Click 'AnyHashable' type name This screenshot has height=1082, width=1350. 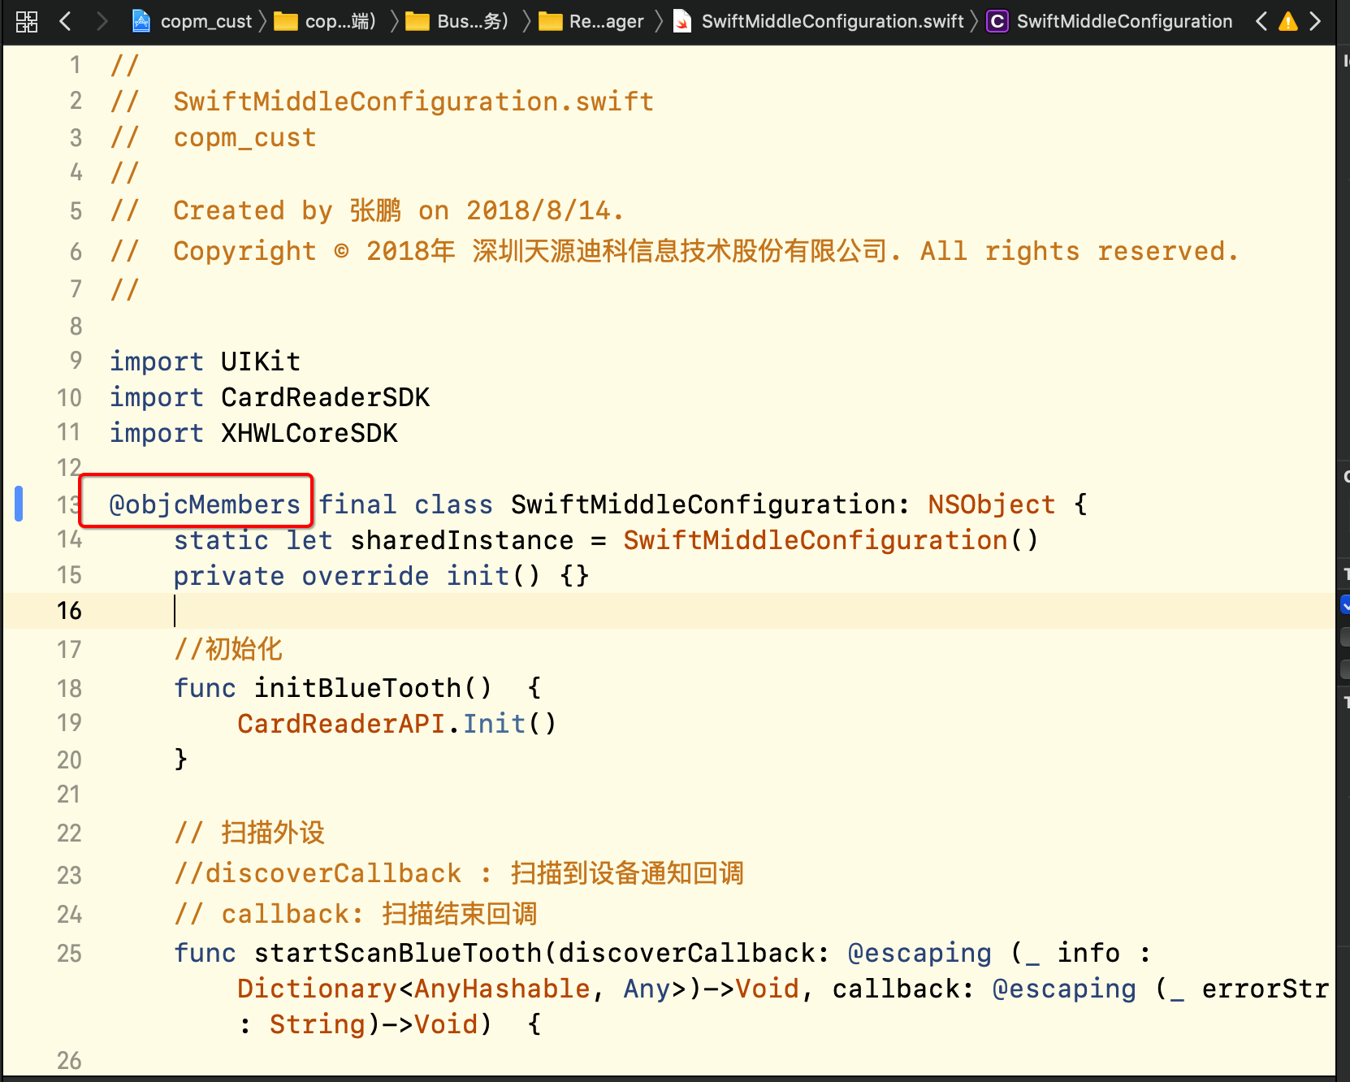tap(502, 989)
